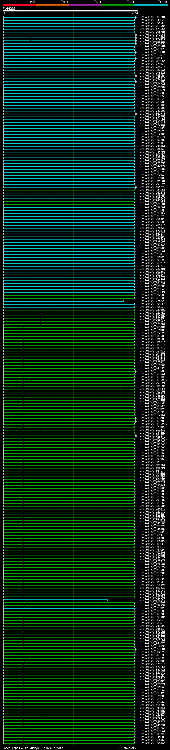Viewport: 170px width, 750px height.
Task: Select the UniRef100_C6C741 label
Action: point(152,374)
